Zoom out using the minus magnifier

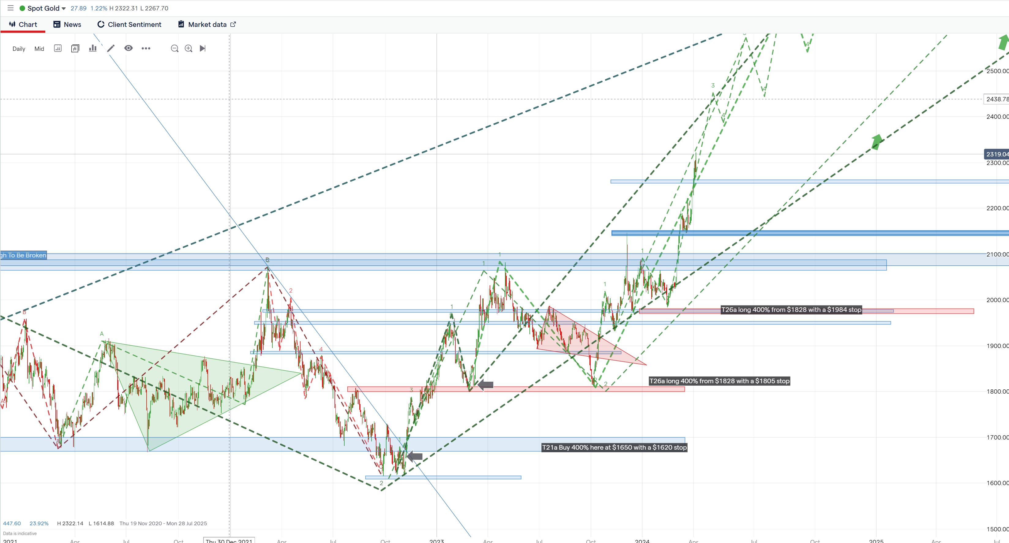coord(175,48)
